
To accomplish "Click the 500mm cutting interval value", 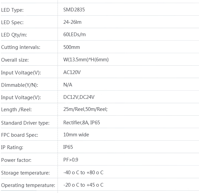I will 72,47.
